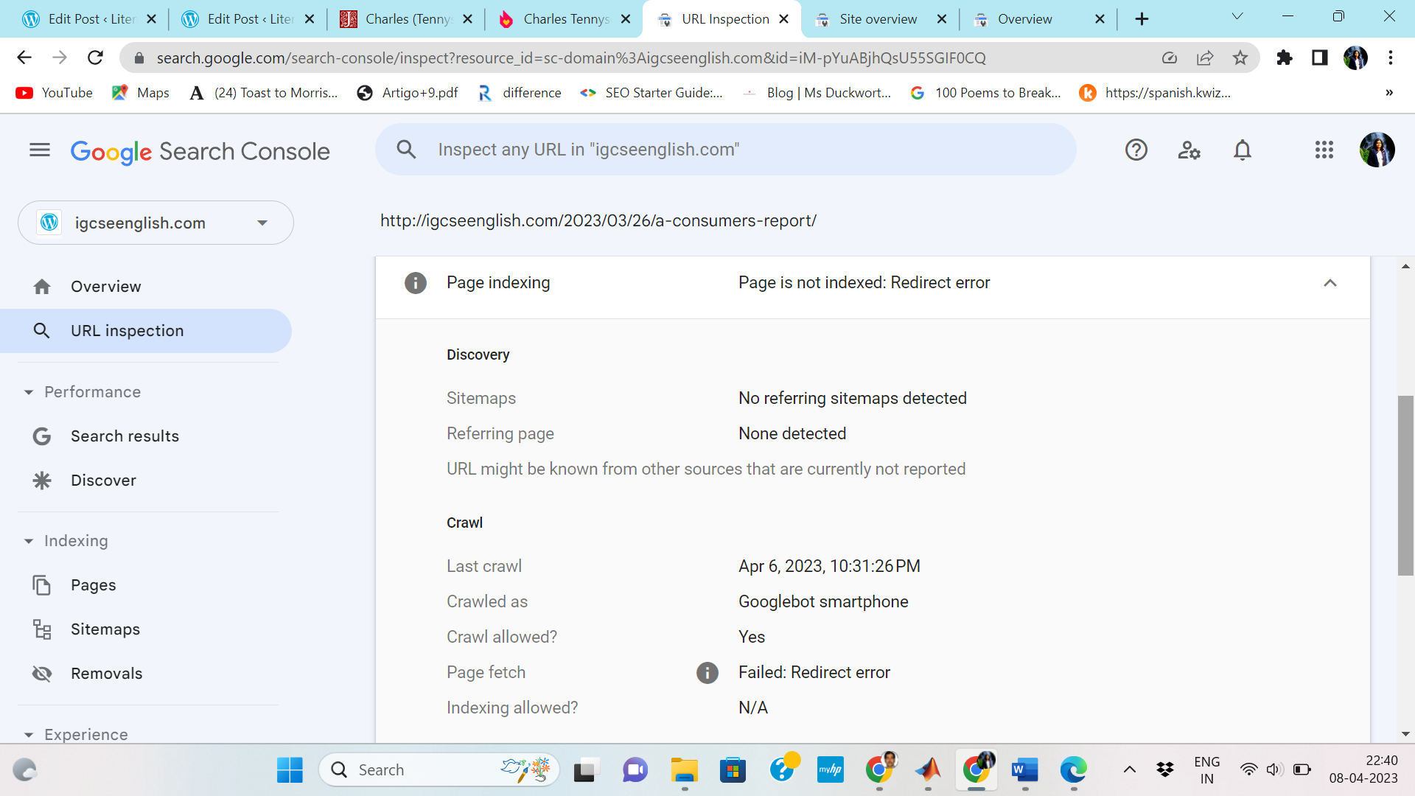This screenshot has height=796, width=1415.
Task: Click the page vertical scrollbar thumb
Action: (x=1405, y=485)
